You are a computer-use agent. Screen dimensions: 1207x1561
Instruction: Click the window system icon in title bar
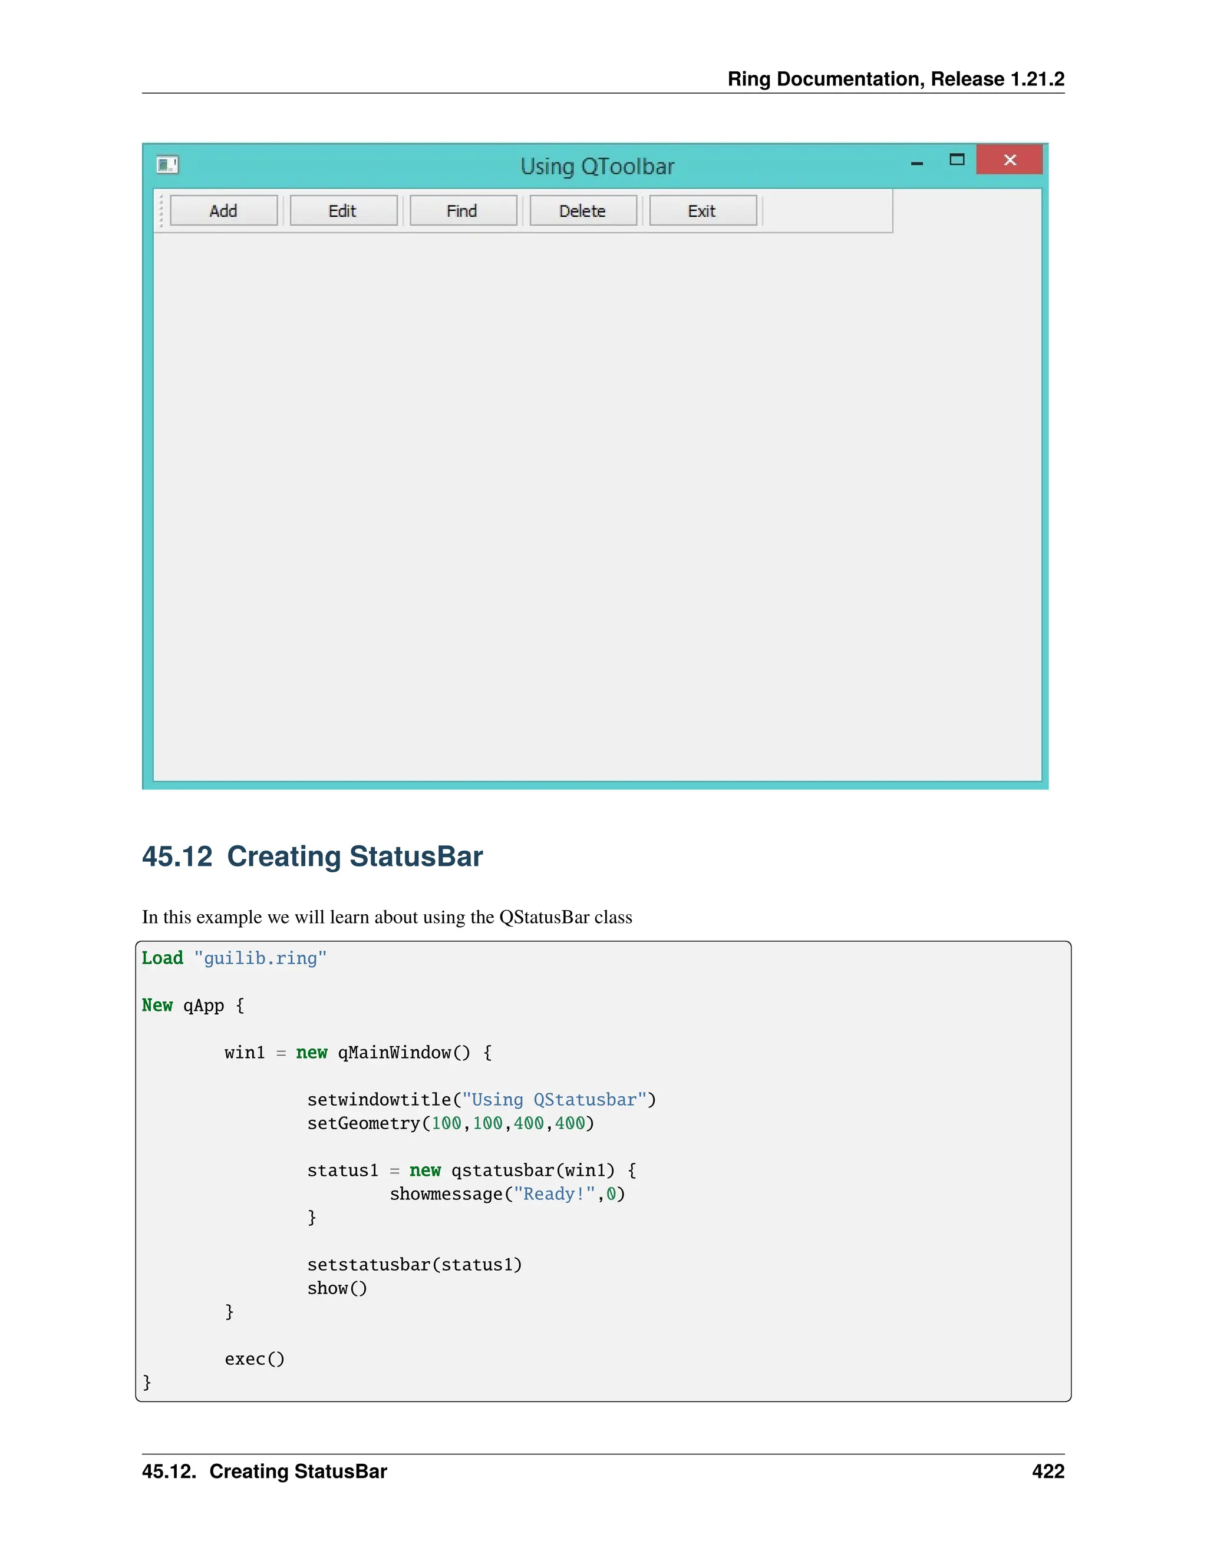167,165
